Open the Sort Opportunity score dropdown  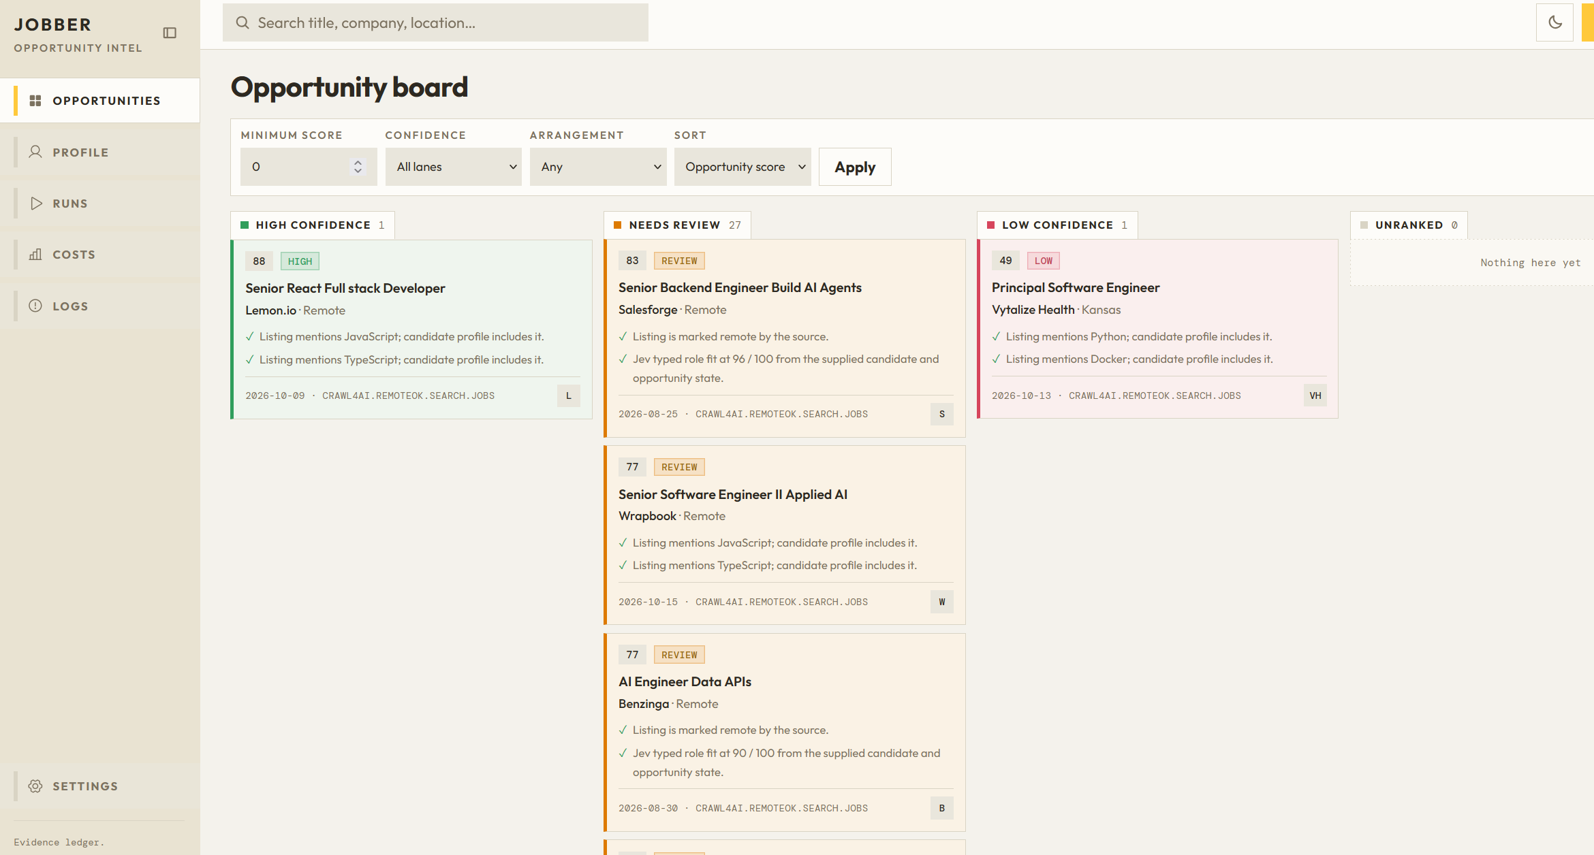coord(743,167)
